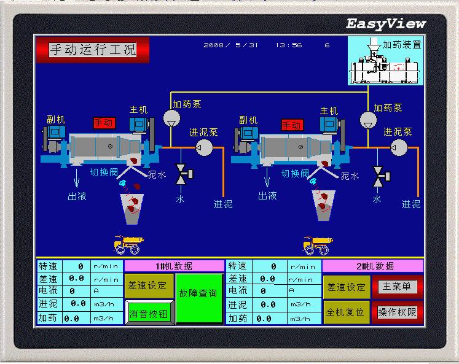Screen dimensions: 459x364
Task: Click machine 1 进泥 inlet label under pipe
Action: tap(223, 204)
